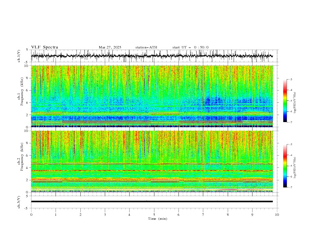Click the "Time (min)" x-axis label
This screenshot has height=241, width=312.
point(158,219)
